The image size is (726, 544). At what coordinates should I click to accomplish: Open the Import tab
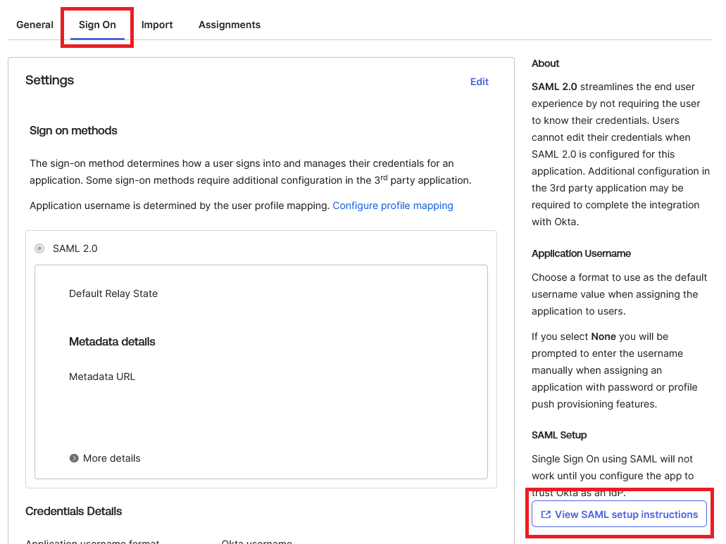(157, 25)
